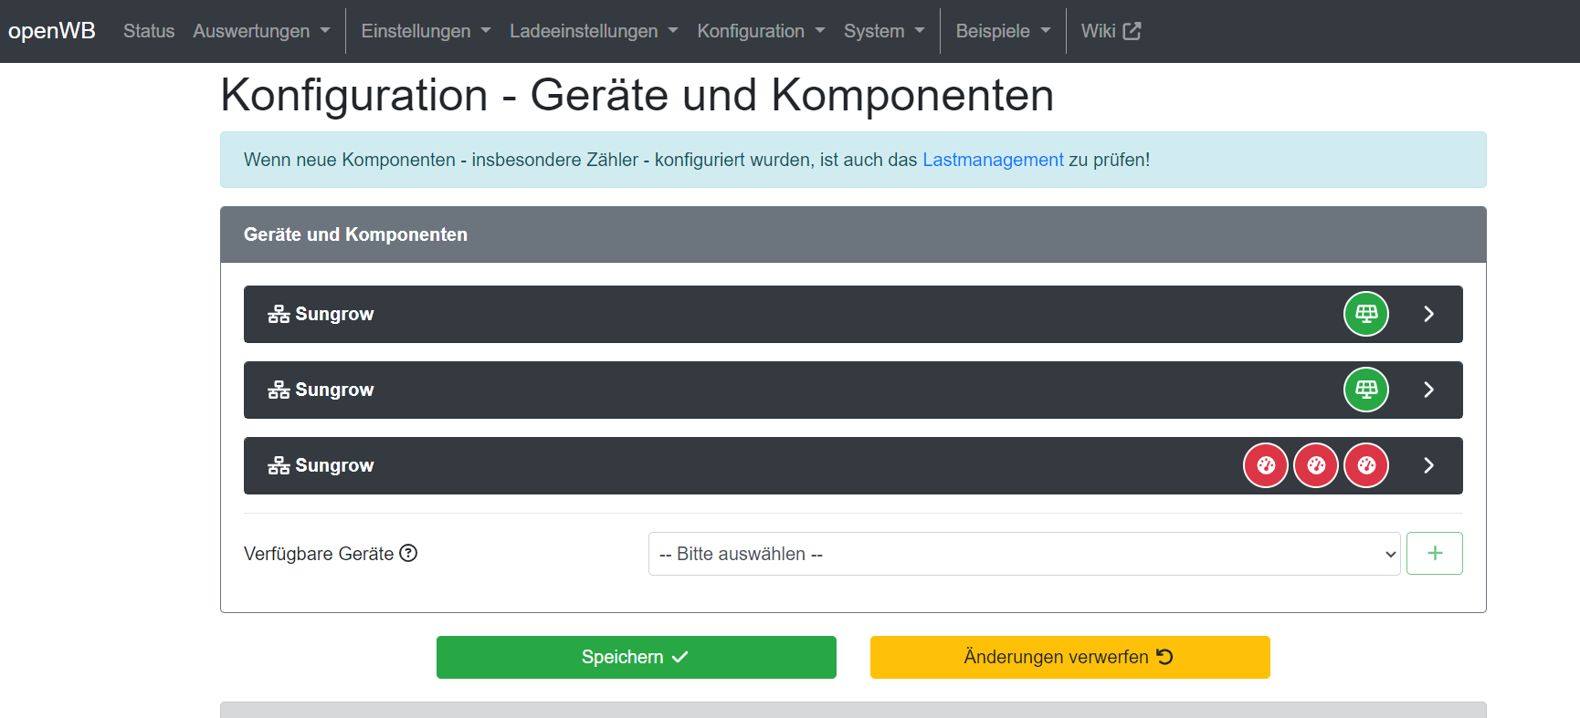This screenshot has height=718, width=1580.
Task: Open the System dropdown menu
Action: pyautogui.click(x=884, y=31)
